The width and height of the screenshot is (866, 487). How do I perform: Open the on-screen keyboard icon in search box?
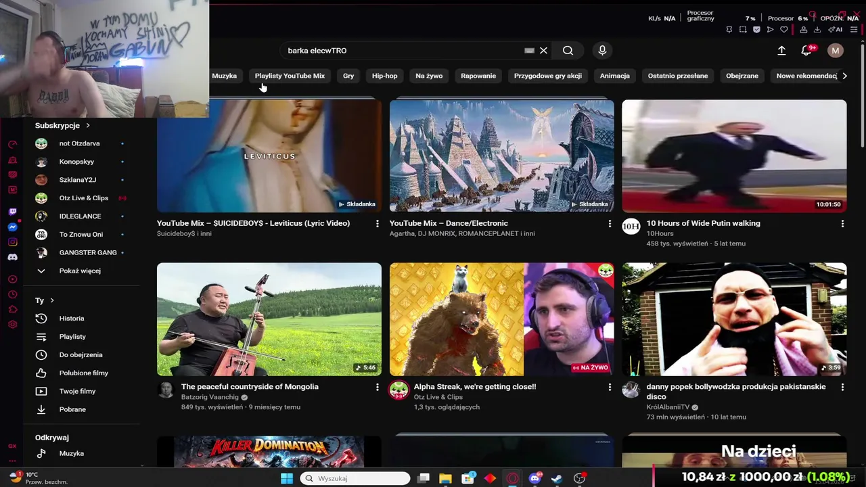[x=529, y=50]
